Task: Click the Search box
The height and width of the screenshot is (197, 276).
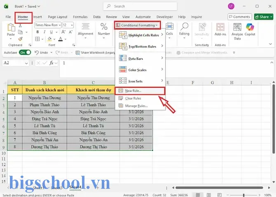Action: coord(140,6)
